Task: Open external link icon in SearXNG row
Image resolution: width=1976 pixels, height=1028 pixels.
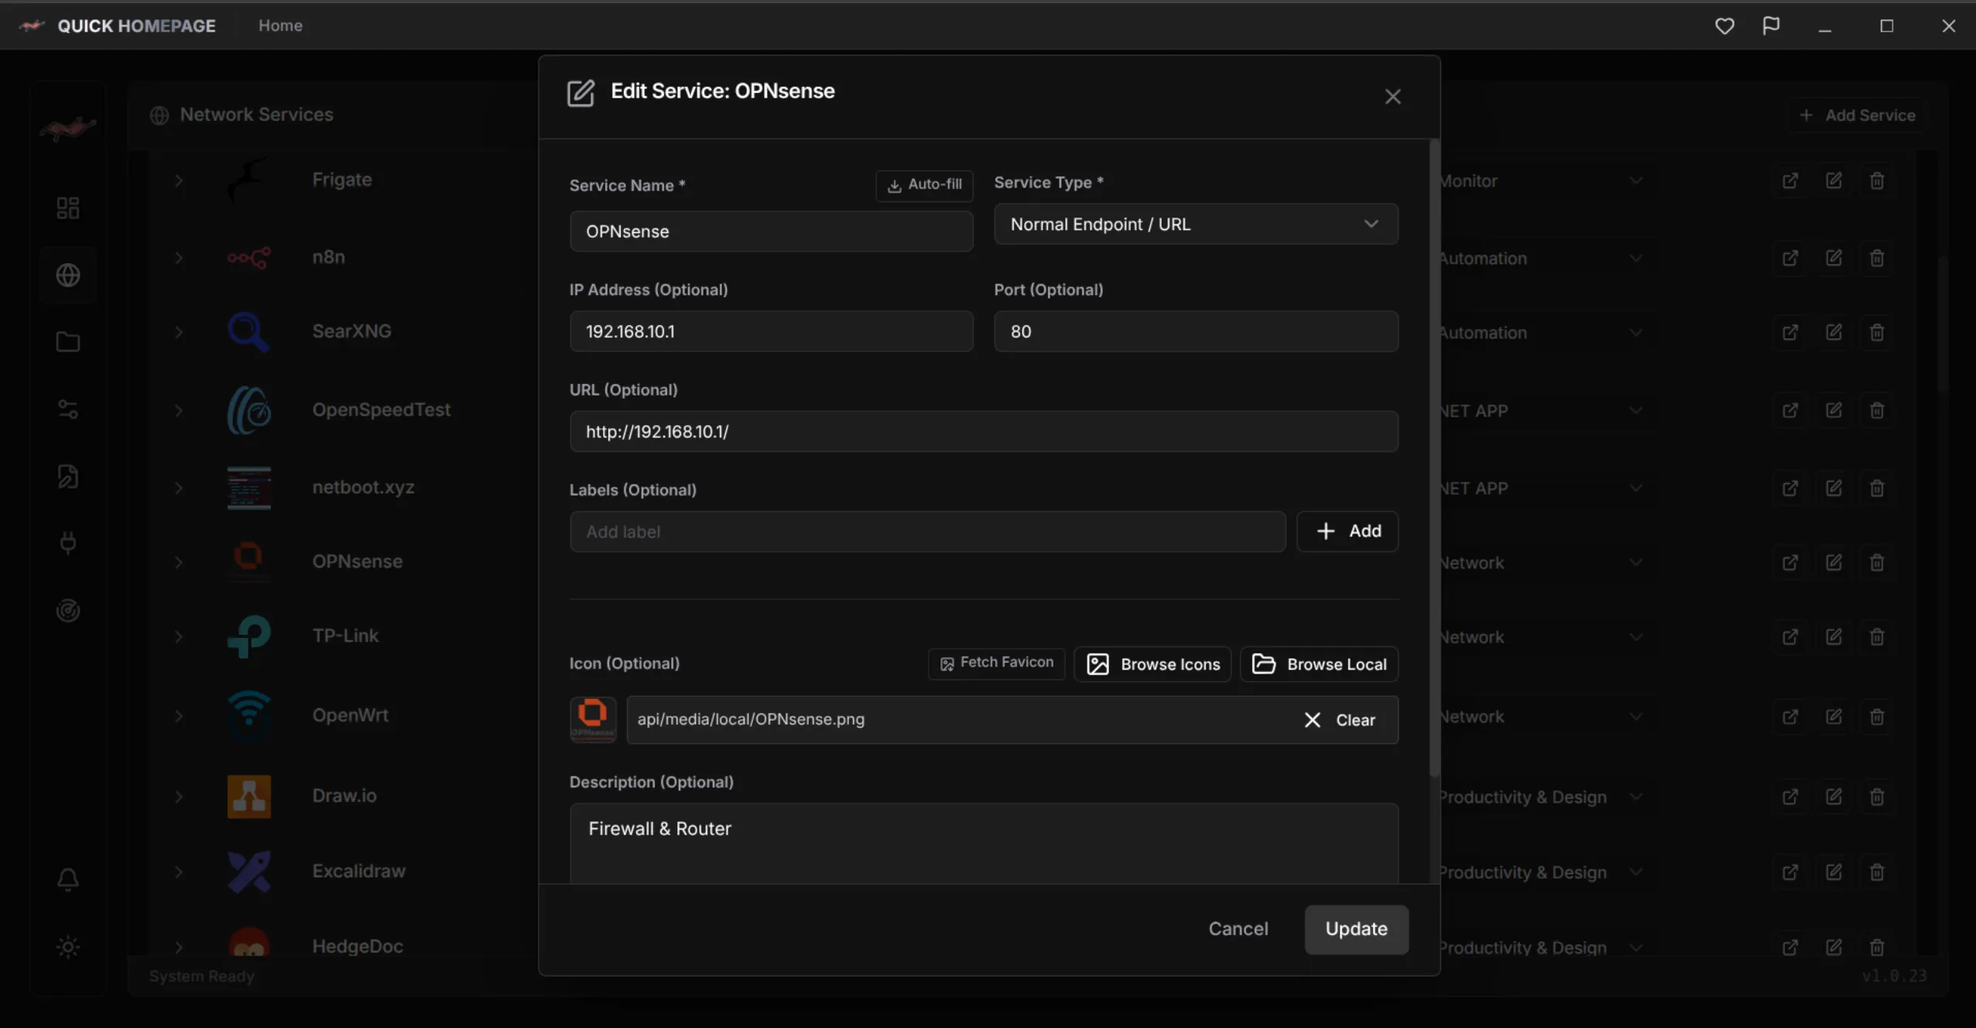Action: 1790,332
